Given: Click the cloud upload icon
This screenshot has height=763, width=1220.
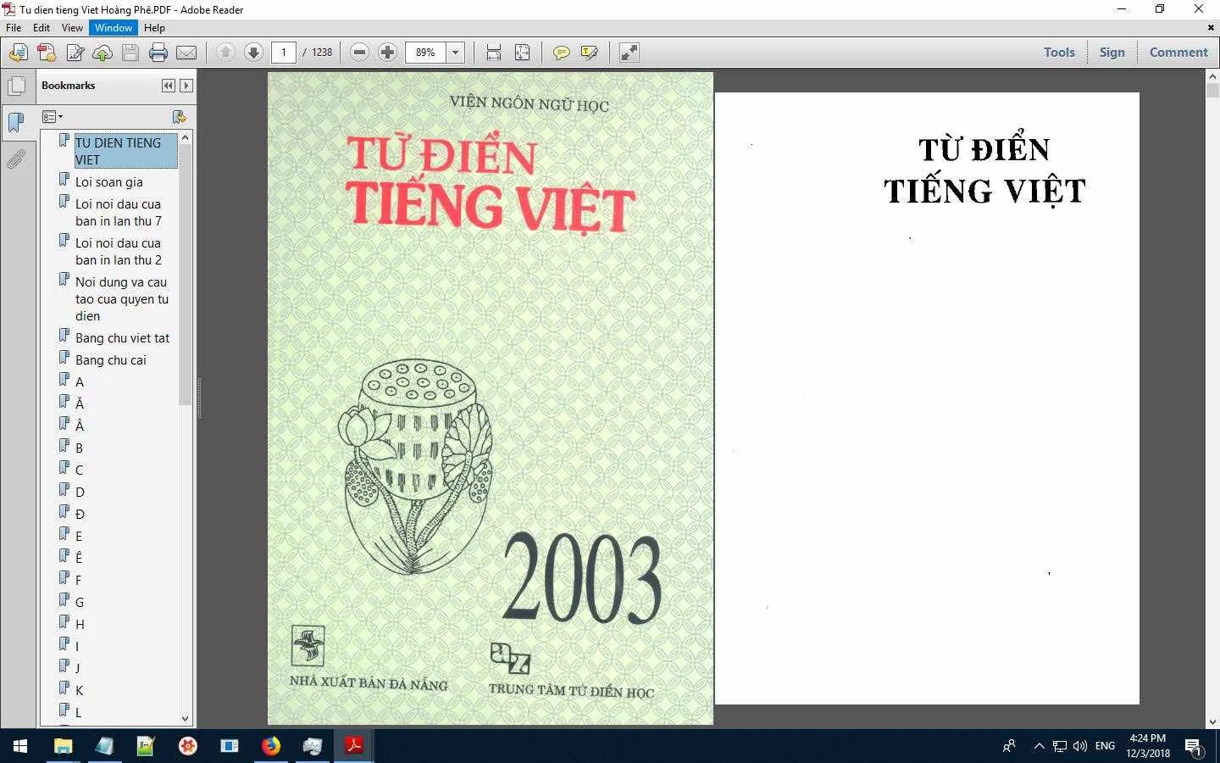Looking at the screenshot, I should pyautogui.click(x=103, y=53).
